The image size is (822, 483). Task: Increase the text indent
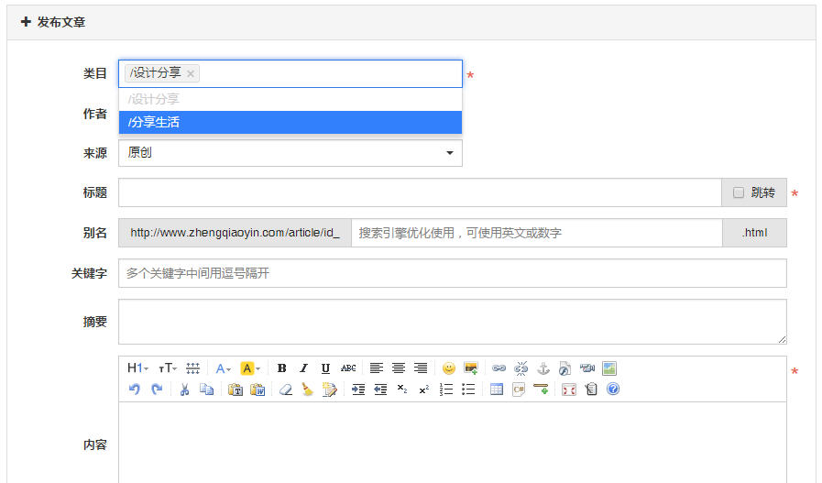[x=358, y=390]
